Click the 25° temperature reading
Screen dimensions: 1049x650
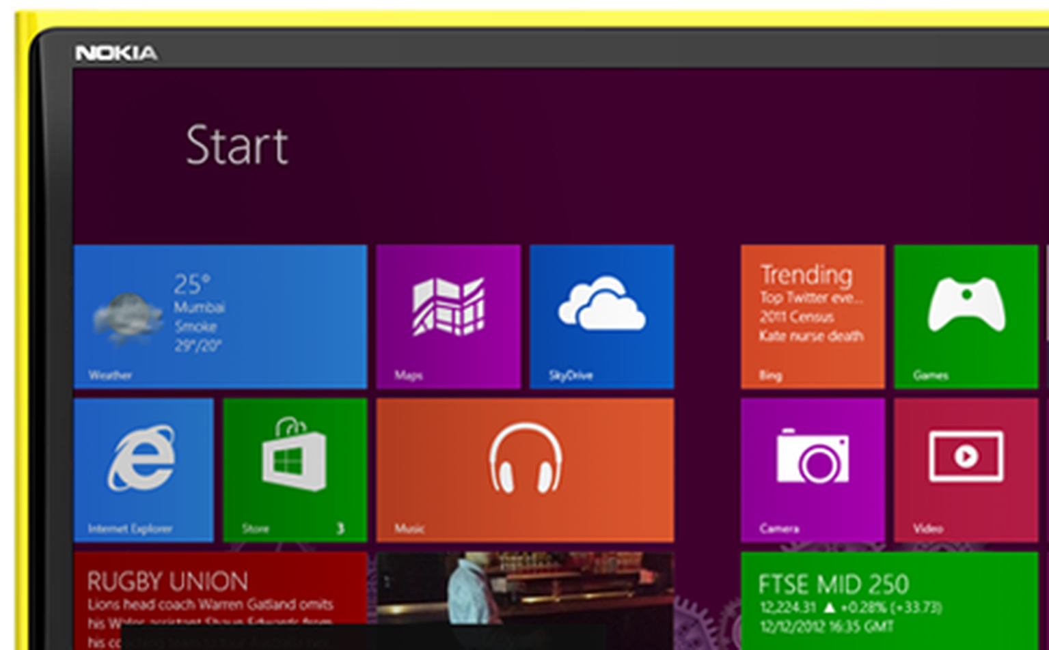coord(192,284)
